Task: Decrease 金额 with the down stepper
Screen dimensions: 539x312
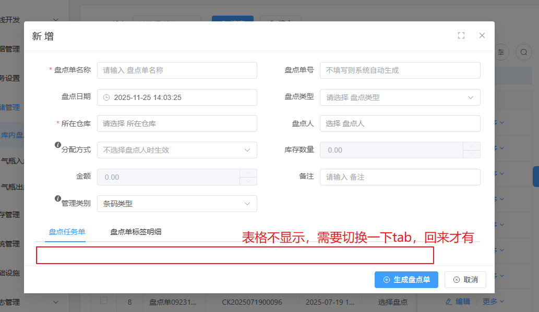Action: click(248, 181)
